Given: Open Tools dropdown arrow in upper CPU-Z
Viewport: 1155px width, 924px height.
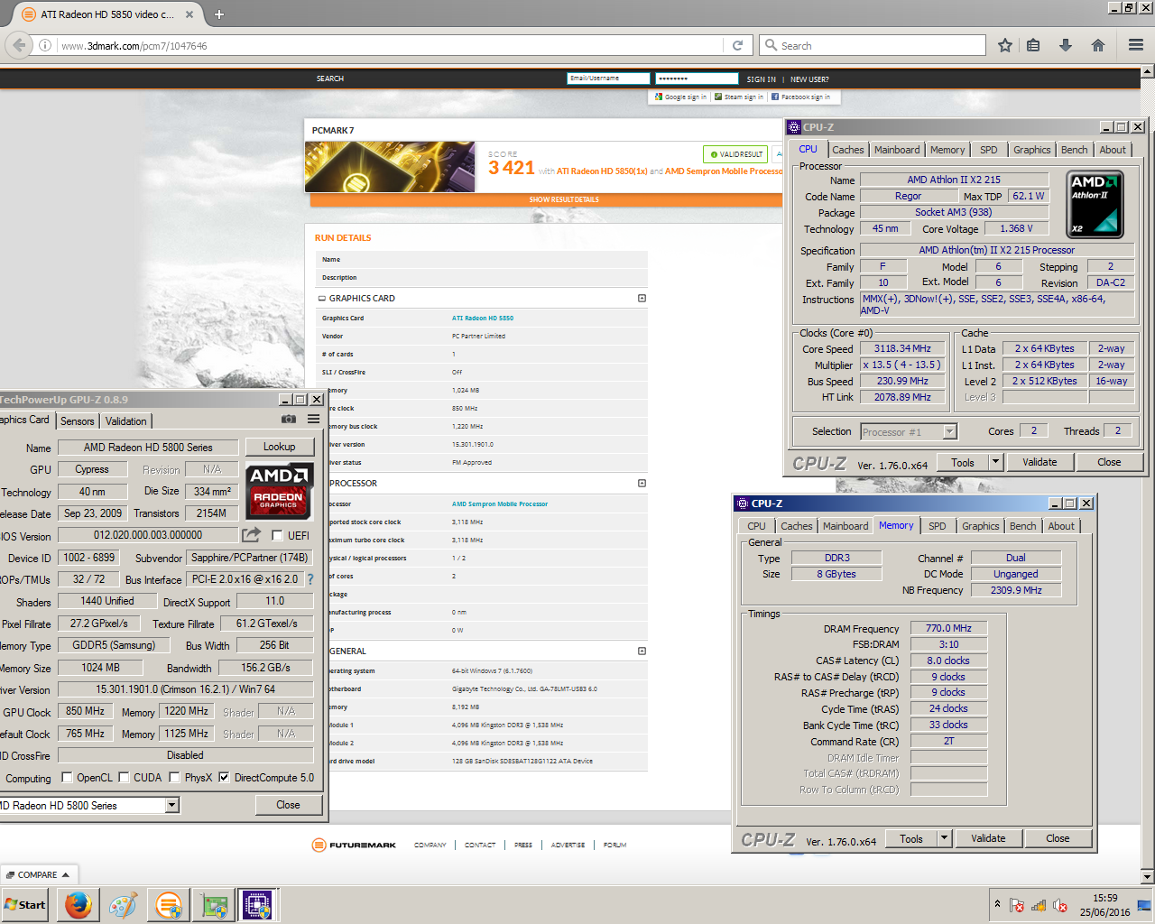Looking at the screenshot, I should tap(995, 462).
